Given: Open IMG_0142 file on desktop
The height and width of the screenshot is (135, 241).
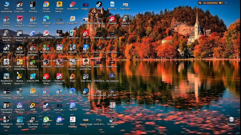Looking at the screenshot, I should [112, 6].
